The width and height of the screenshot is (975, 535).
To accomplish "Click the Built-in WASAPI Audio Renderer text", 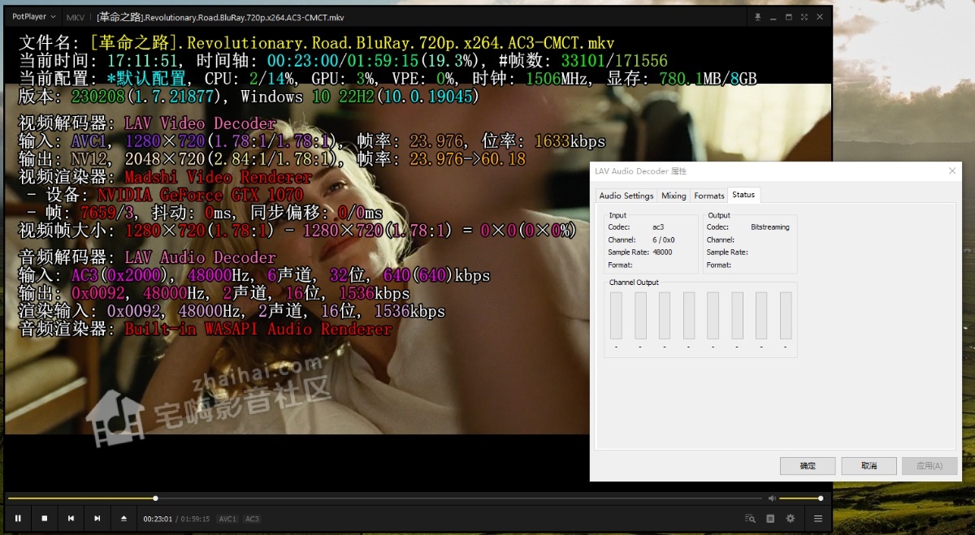I will coord(258,329).
